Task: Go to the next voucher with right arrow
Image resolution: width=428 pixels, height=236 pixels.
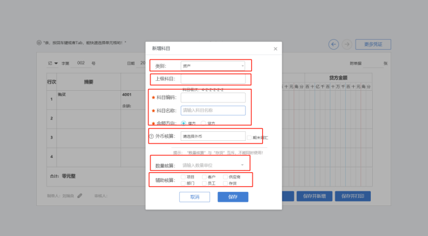Action: tap(347, 44)
